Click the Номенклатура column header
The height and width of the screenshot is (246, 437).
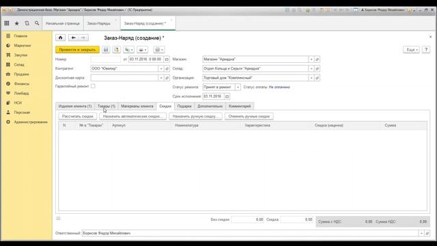click(206, 126)
